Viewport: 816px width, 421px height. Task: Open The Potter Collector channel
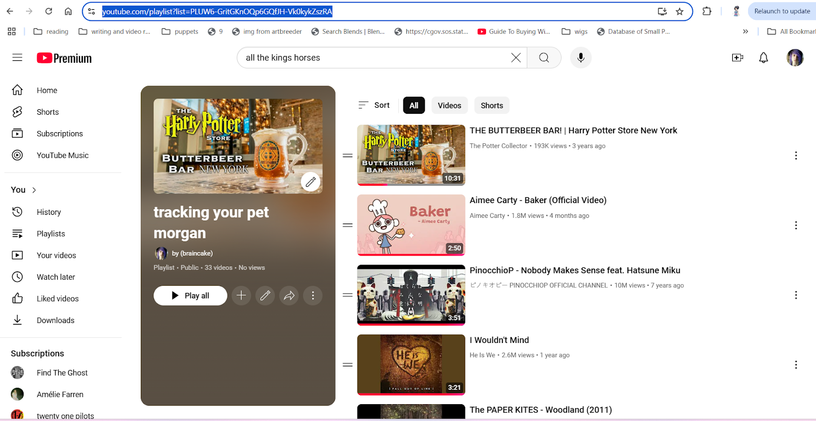pyautogui.click(x=498, y=146)
